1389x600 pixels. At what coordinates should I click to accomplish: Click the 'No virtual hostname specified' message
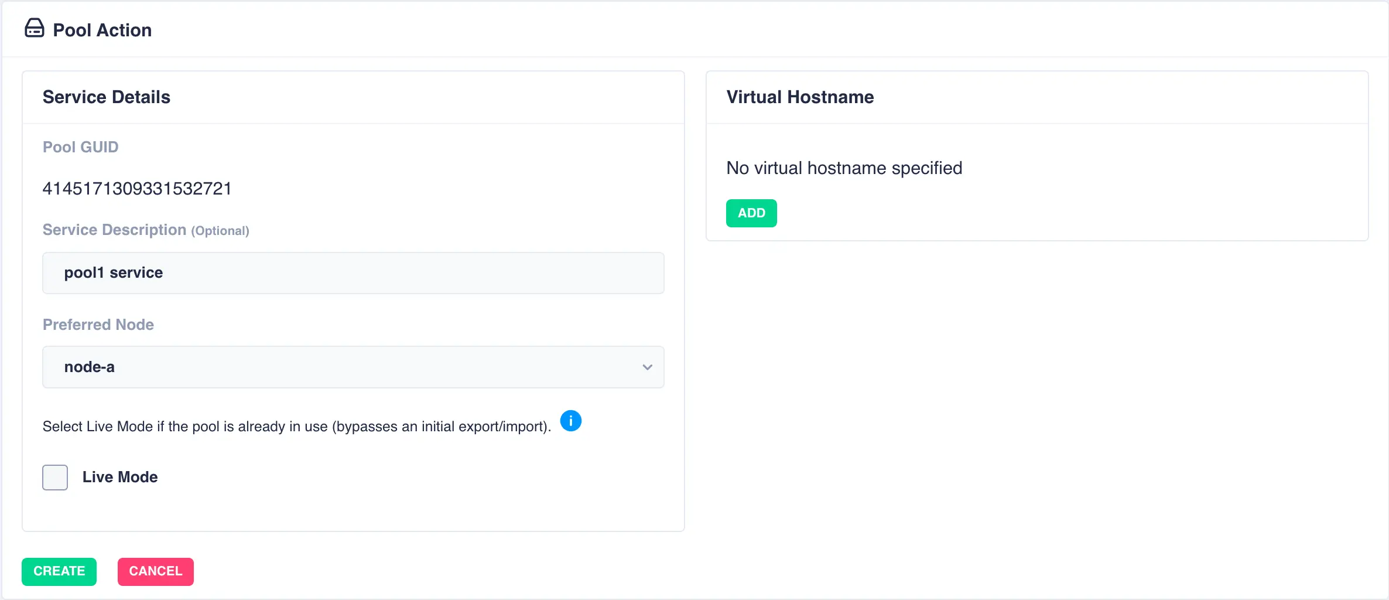pos(844,168)
